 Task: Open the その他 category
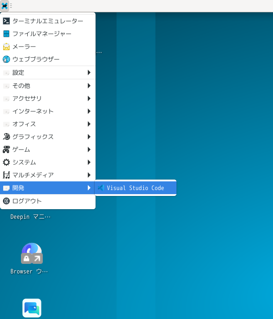point(48,86)
